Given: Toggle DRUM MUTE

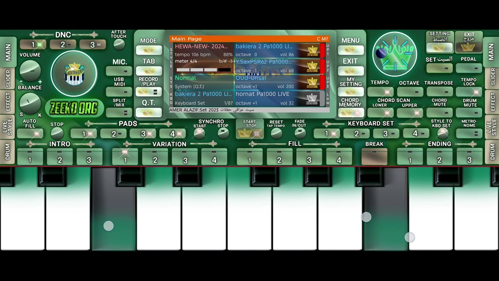Looking at the screenshot, I should (x=469, y=113).
